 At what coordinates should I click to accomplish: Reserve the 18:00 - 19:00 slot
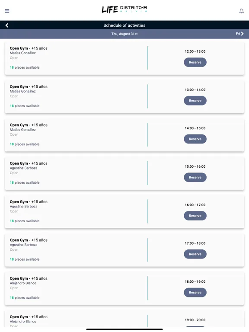tap(195, 292)
